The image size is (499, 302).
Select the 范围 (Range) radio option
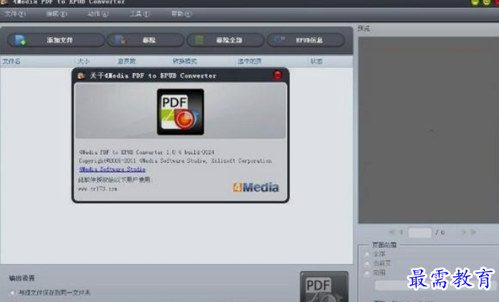pyautogui.click(x=368, y=272)
